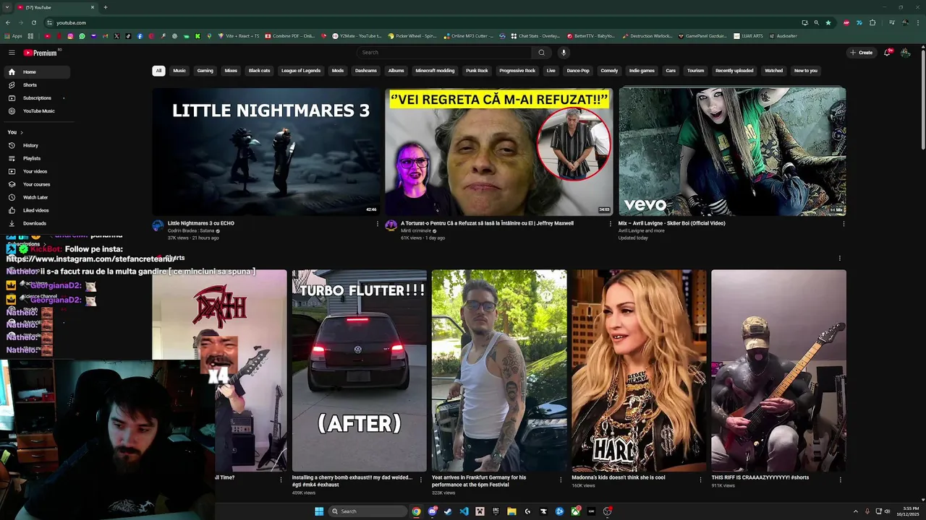This screenshot has height=520, width=926.
Task: Open watch History in the sidebar
Action: click(x=38, y=145)
